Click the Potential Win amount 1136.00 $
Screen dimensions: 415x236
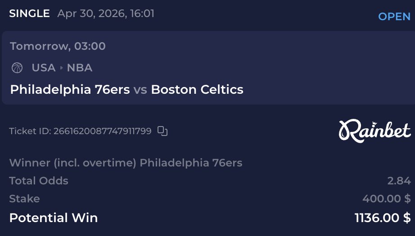click(x=383, y=218)
